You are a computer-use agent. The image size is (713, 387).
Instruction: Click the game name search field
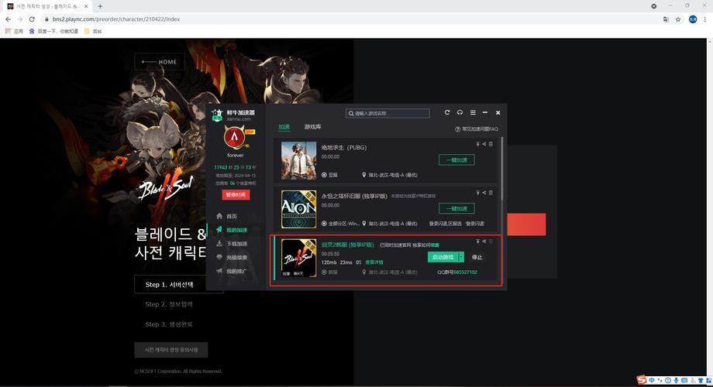tap(387, 113)
